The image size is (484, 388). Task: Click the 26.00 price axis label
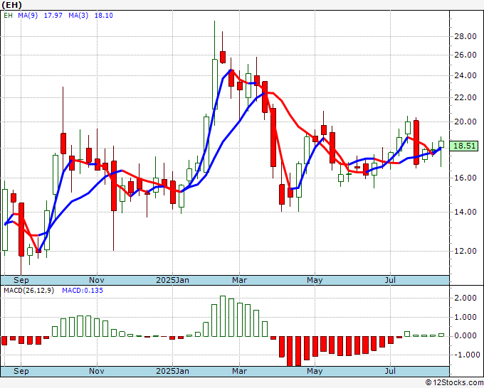tap(465, 55)
